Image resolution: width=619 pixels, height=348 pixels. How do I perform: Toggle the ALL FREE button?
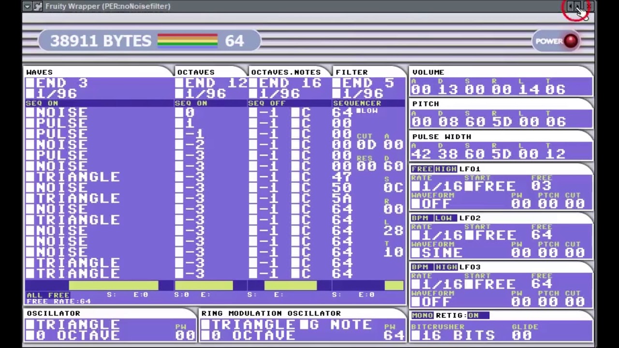48,295
